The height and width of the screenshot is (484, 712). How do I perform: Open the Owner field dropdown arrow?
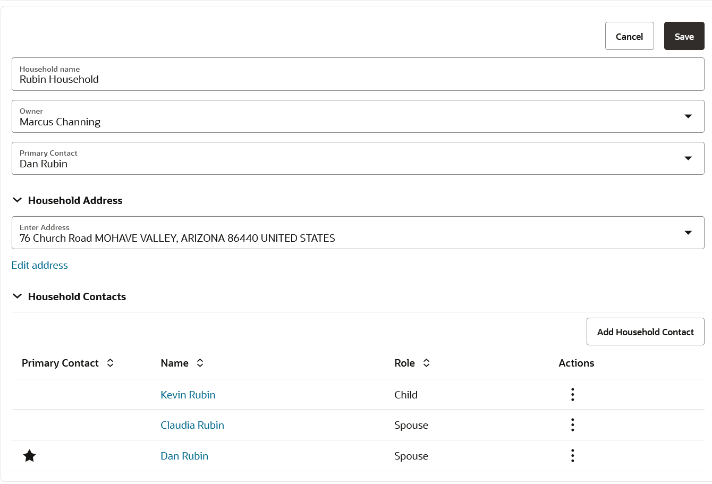point(688,116)
